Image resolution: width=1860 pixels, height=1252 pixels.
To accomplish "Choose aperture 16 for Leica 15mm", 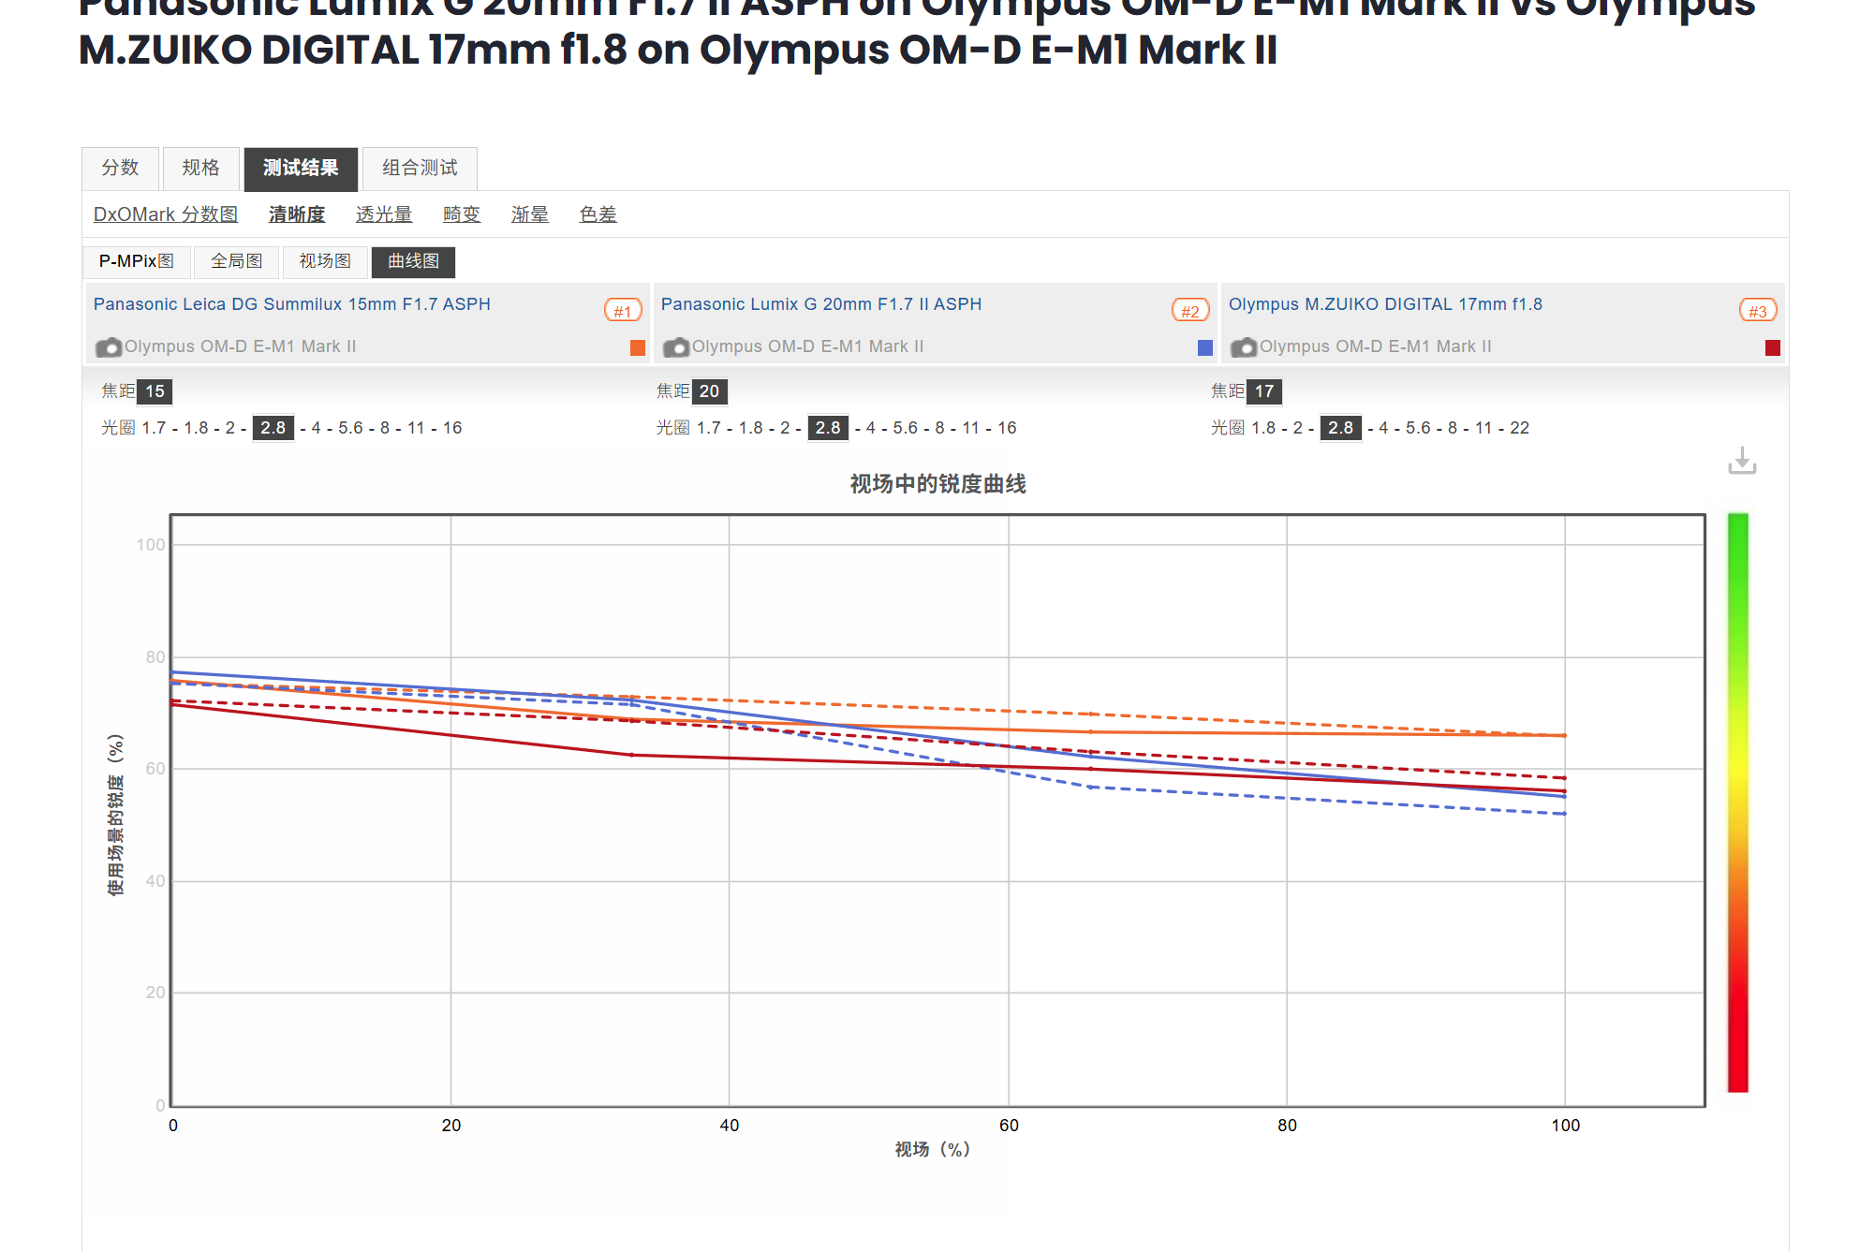I will coord(452,428).
